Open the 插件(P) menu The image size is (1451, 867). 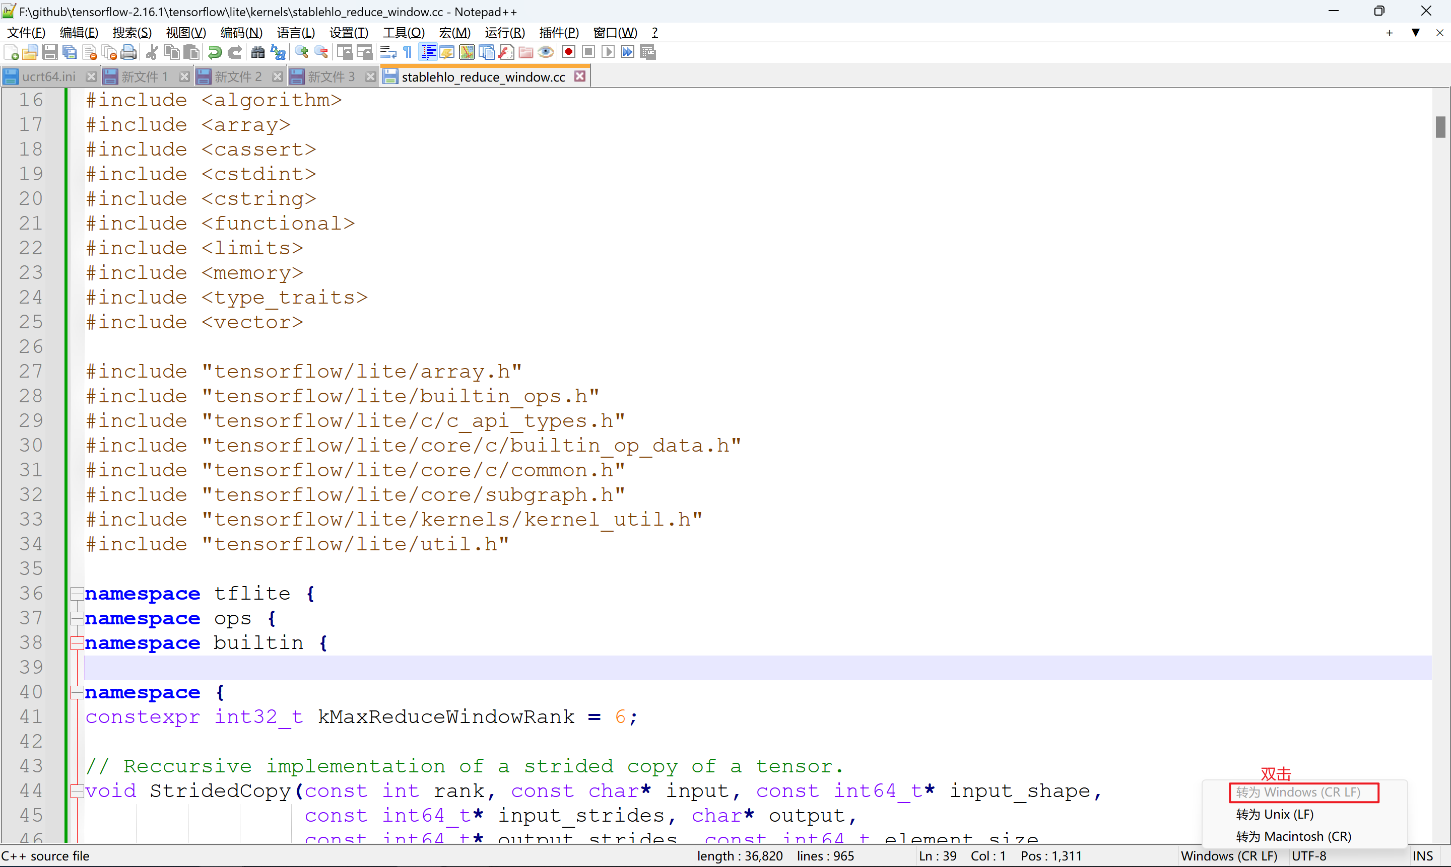click(x=559, y=33)
